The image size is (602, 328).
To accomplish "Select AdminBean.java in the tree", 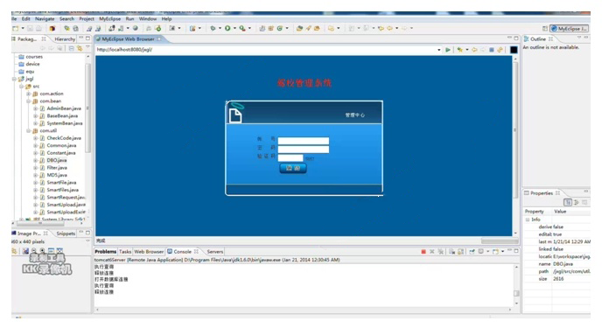I will pyautogui.click(x=64, y=108).
